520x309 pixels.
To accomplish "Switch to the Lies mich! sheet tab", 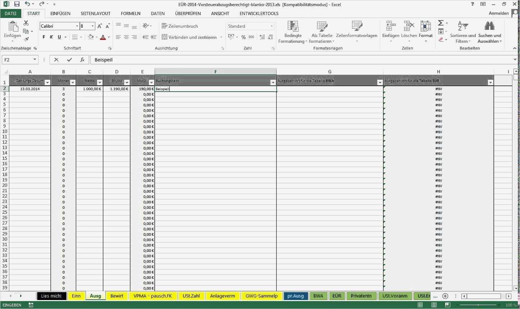I will click(x=51, y=296).
